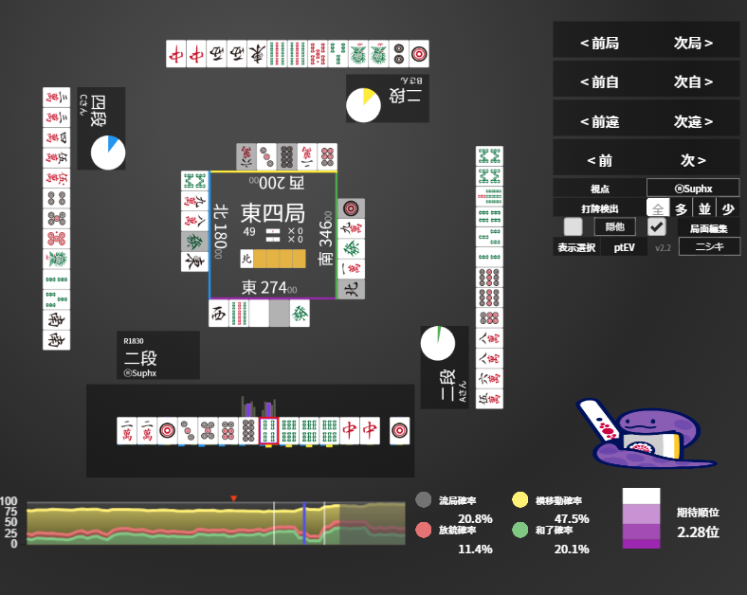Click the 北 dora indicator tile
Viewport: 747px width, 595px height.
246,259
